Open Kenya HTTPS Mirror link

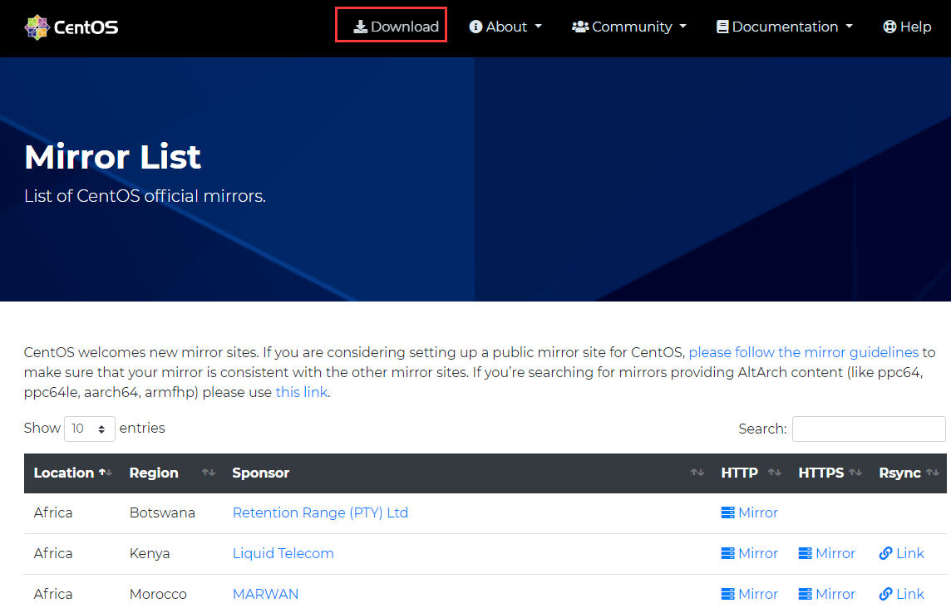click(x=827, y=553)
